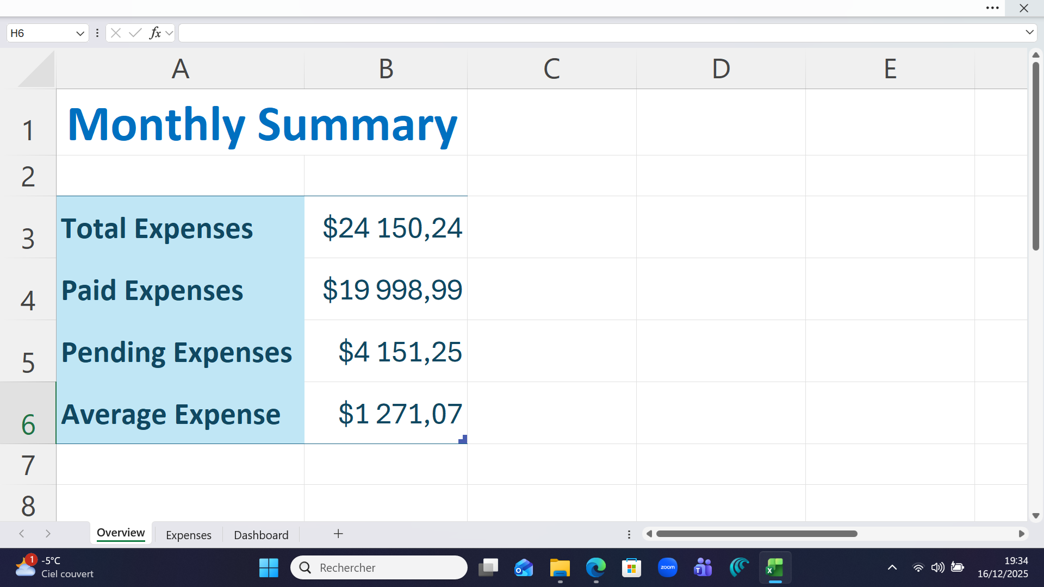1044x587 pixels.
Task: Open File Explorer from the taskbar
Action: (x=560, y=568)
